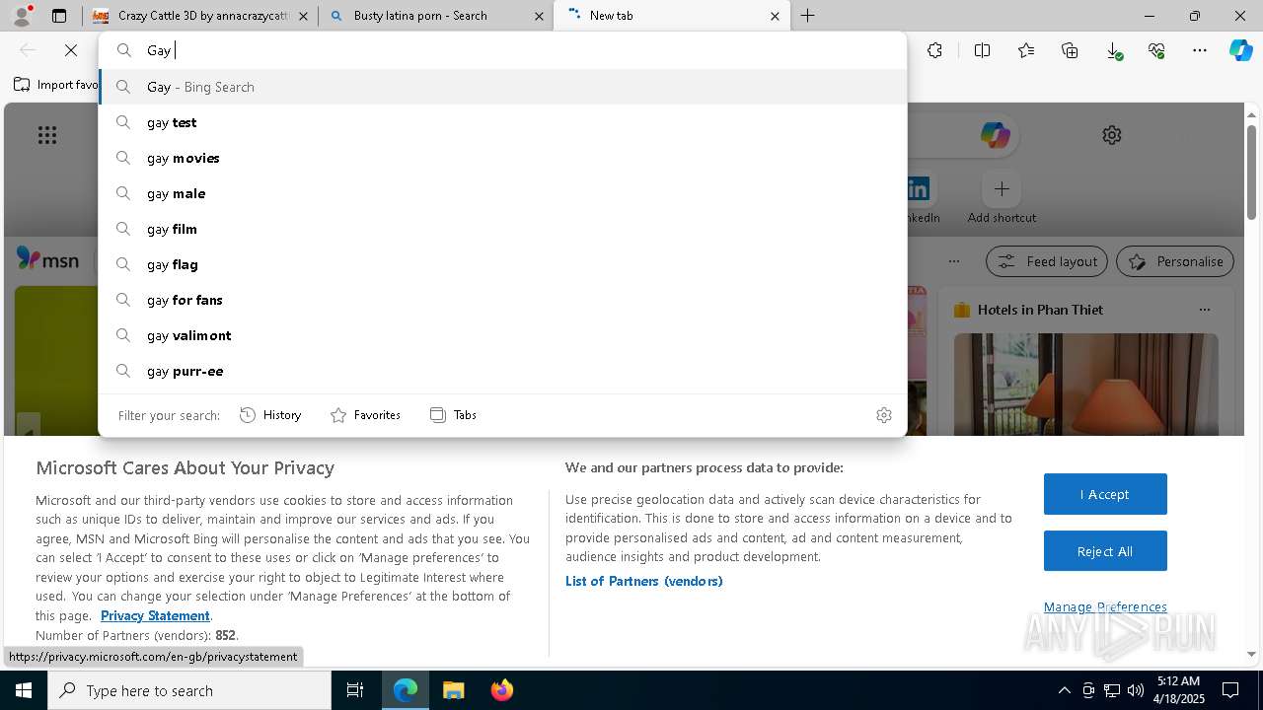Open the Feed layout options
The width and height of the screenshot is (1263, 710).
[x=1047, y=261]
